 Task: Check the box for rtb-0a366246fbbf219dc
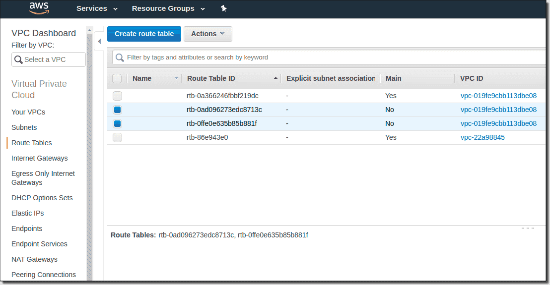click(118, 96)
